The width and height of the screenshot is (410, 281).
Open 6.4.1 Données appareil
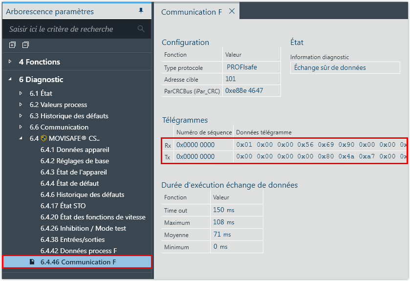pyautogui.click(x=75, y=150)
